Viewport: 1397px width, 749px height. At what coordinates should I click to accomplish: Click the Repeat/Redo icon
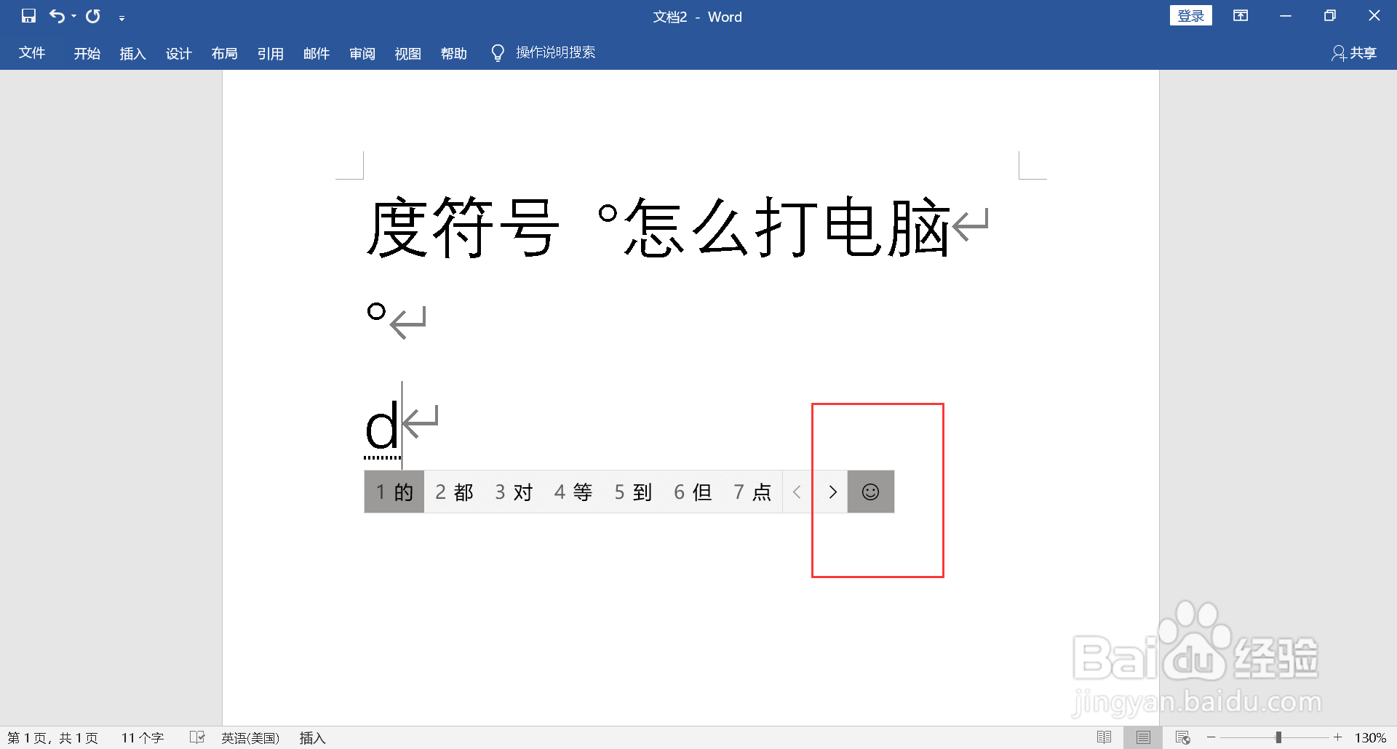pyautogui.click(x=92, y=16)
